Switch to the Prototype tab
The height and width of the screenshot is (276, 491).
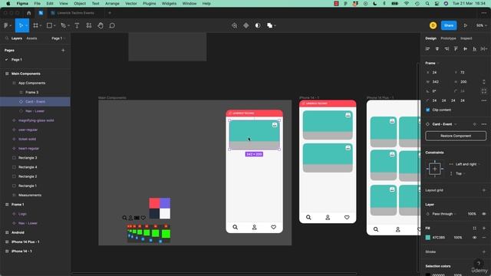[x=448, y=38]
